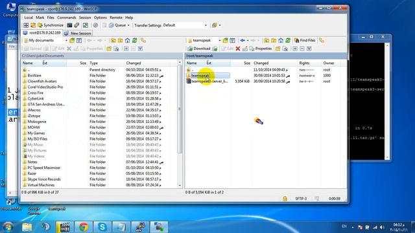The width and height of the screenshot is (415, 233).
Task: Click the remote panel filter icon
Action: pos(232,40)
